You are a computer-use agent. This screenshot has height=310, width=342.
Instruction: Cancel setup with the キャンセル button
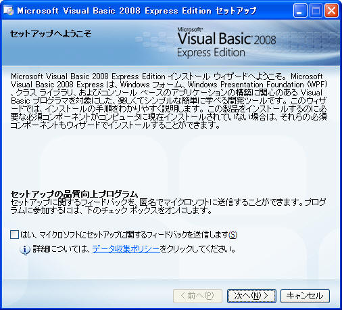click(x=305, y=296)
